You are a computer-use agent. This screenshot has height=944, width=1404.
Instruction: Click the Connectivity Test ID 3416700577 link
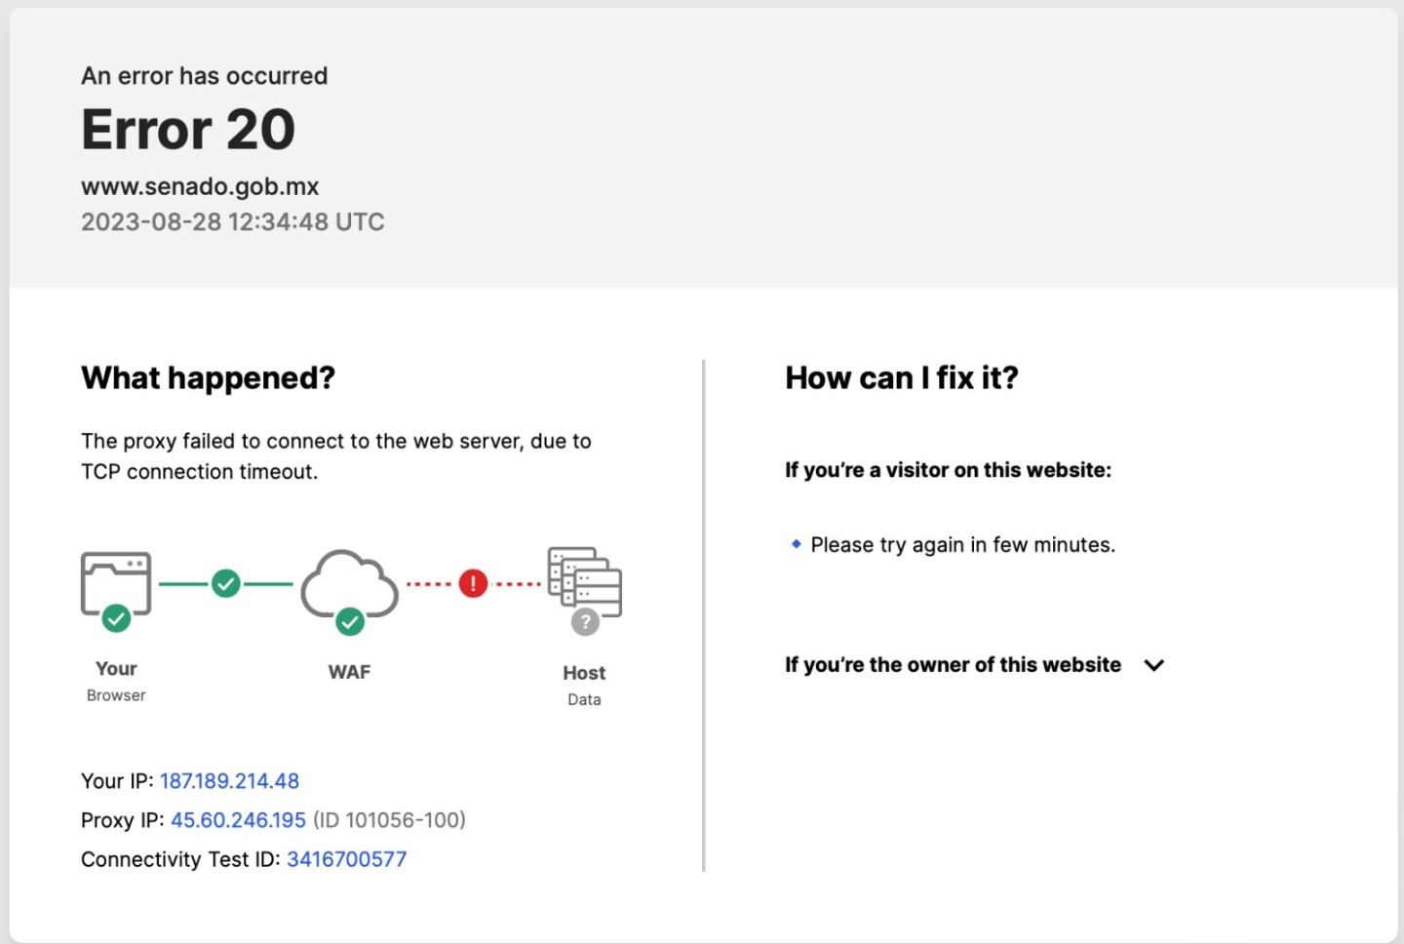coord(346,859)
